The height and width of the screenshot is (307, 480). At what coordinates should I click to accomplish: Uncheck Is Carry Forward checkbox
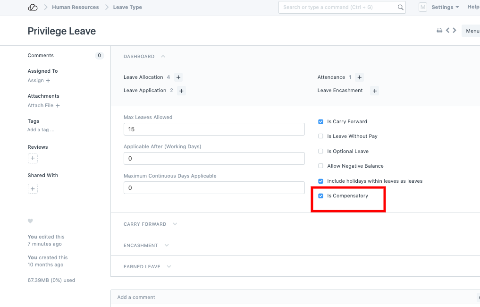(x=321, y=122)
